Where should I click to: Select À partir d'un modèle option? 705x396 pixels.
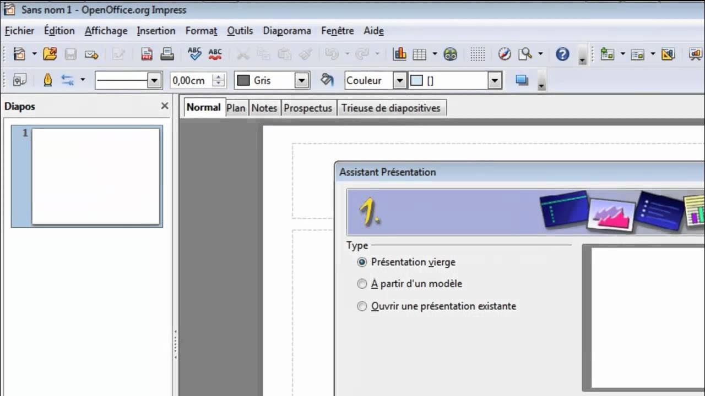click(410, 284)
